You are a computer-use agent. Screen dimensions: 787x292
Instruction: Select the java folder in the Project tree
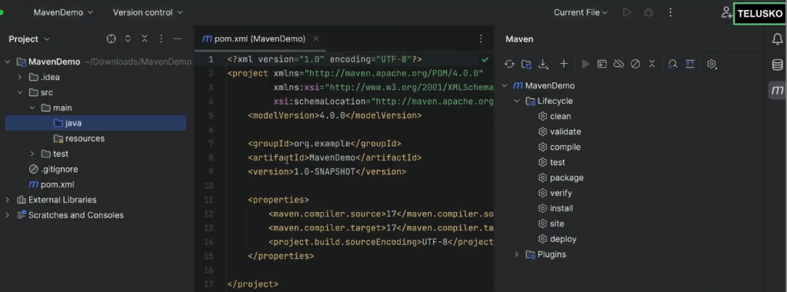pos(96,123)
